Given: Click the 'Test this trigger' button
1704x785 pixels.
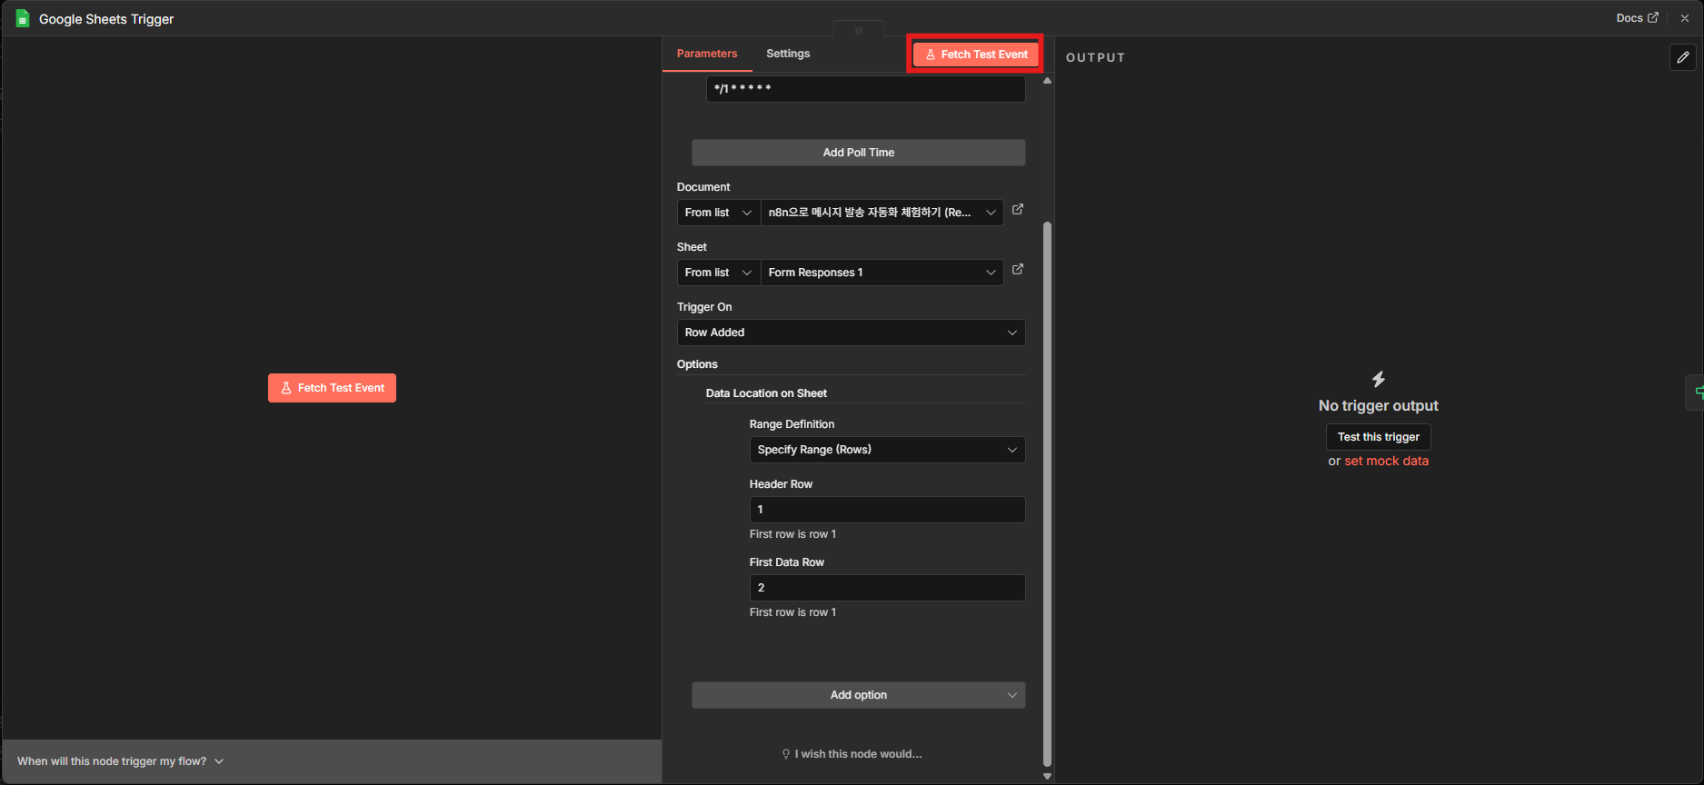Looking at the screenshot, I should 1378,437.
